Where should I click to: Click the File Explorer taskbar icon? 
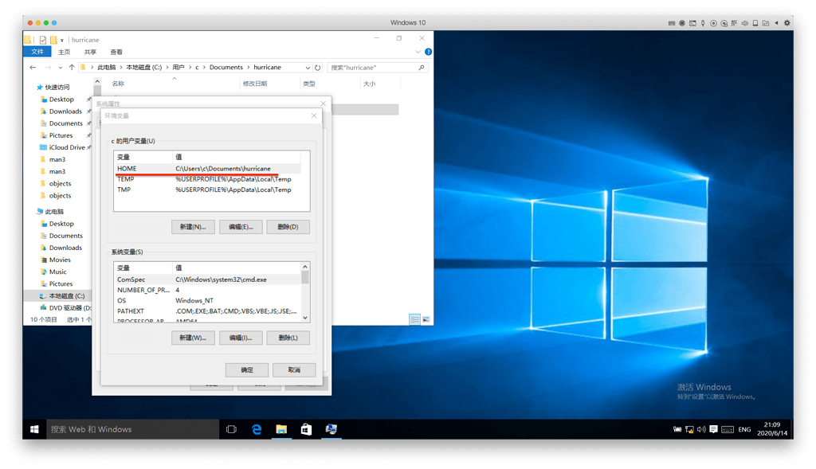281,429
